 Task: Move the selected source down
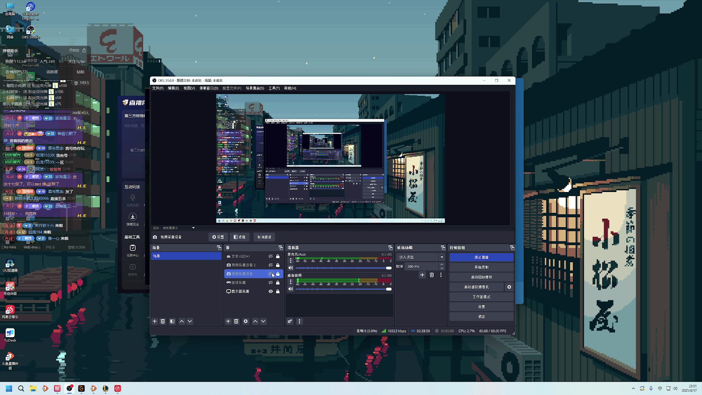coord(263,321)
